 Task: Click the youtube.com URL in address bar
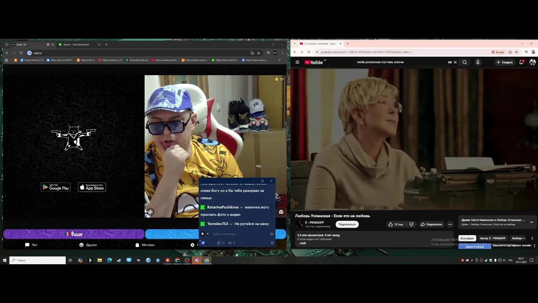coord(367,52)
